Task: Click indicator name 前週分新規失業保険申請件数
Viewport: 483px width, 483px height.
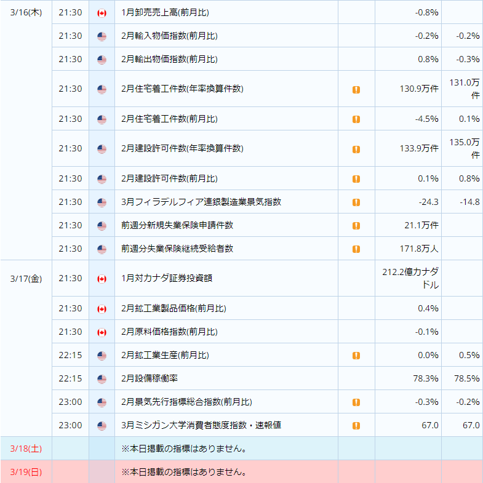Action: tap(177, 225)
